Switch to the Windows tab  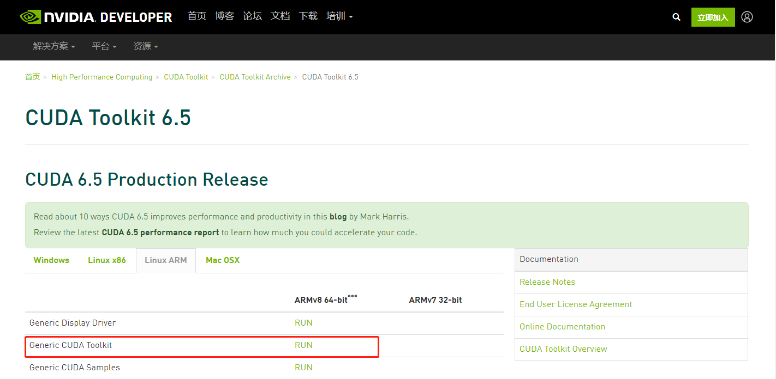(51, 260)
